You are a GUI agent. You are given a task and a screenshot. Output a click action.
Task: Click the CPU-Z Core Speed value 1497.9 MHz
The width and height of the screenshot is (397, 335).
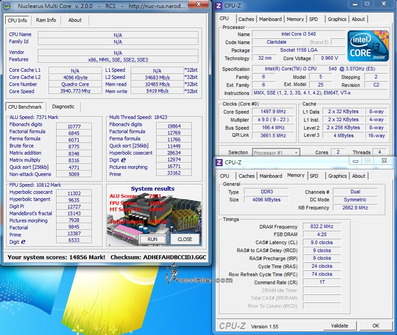coord(273,111)
